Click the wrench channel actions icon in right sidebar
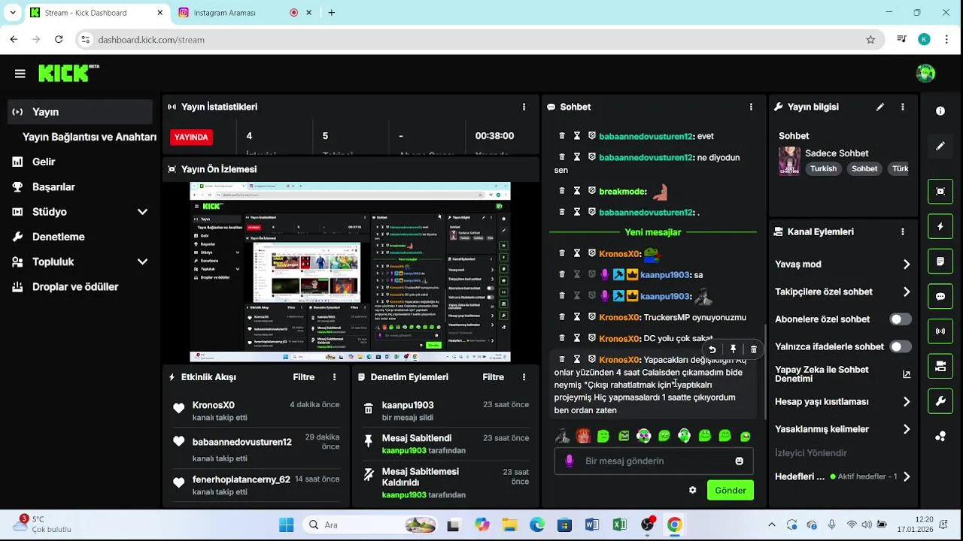Viewport: 963px width, 541px height. click(940, 401)
